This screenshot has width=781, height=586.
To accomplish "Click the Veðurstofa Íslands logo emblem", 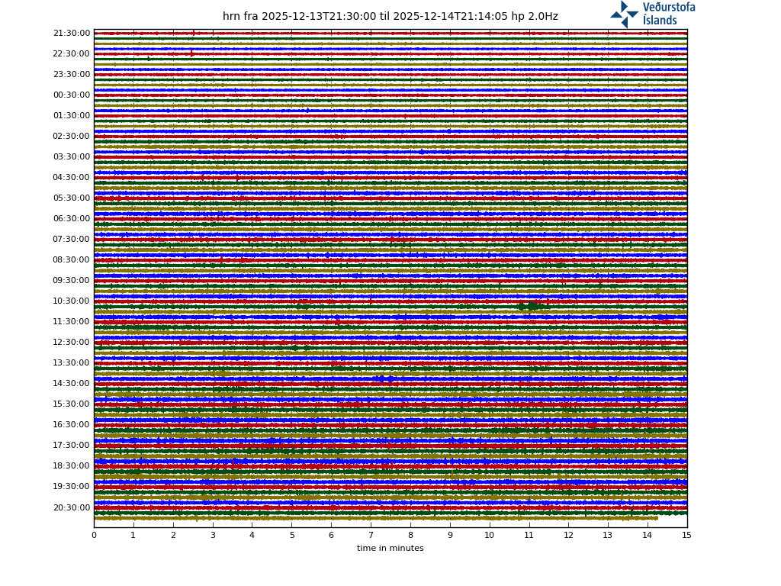I will coord(624,14).
